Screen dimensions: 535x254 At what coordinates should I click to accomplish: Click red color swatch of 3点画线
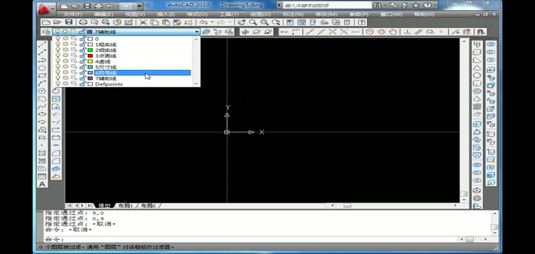coord(90,55)
